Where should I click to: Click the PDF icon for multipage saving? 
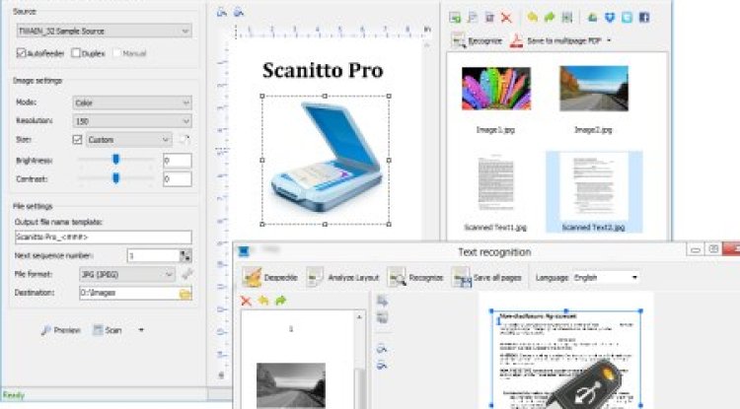pyautogui.click(x=516, y=41)
